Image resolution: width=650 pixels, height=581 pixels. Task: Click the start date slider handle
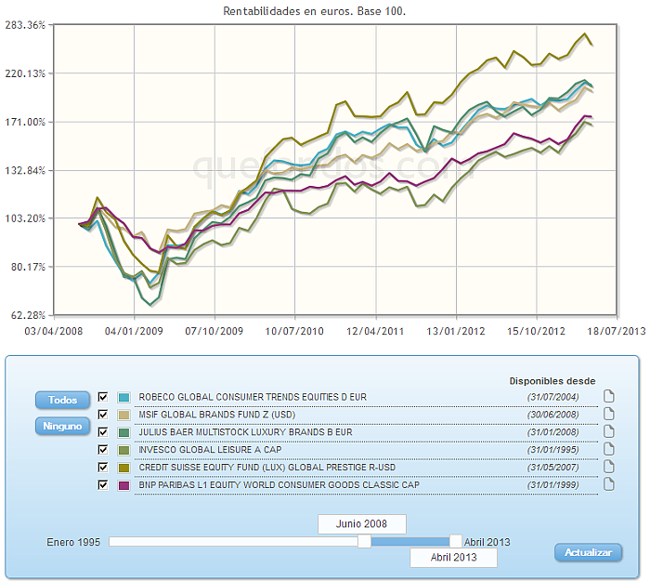[364, 541]
